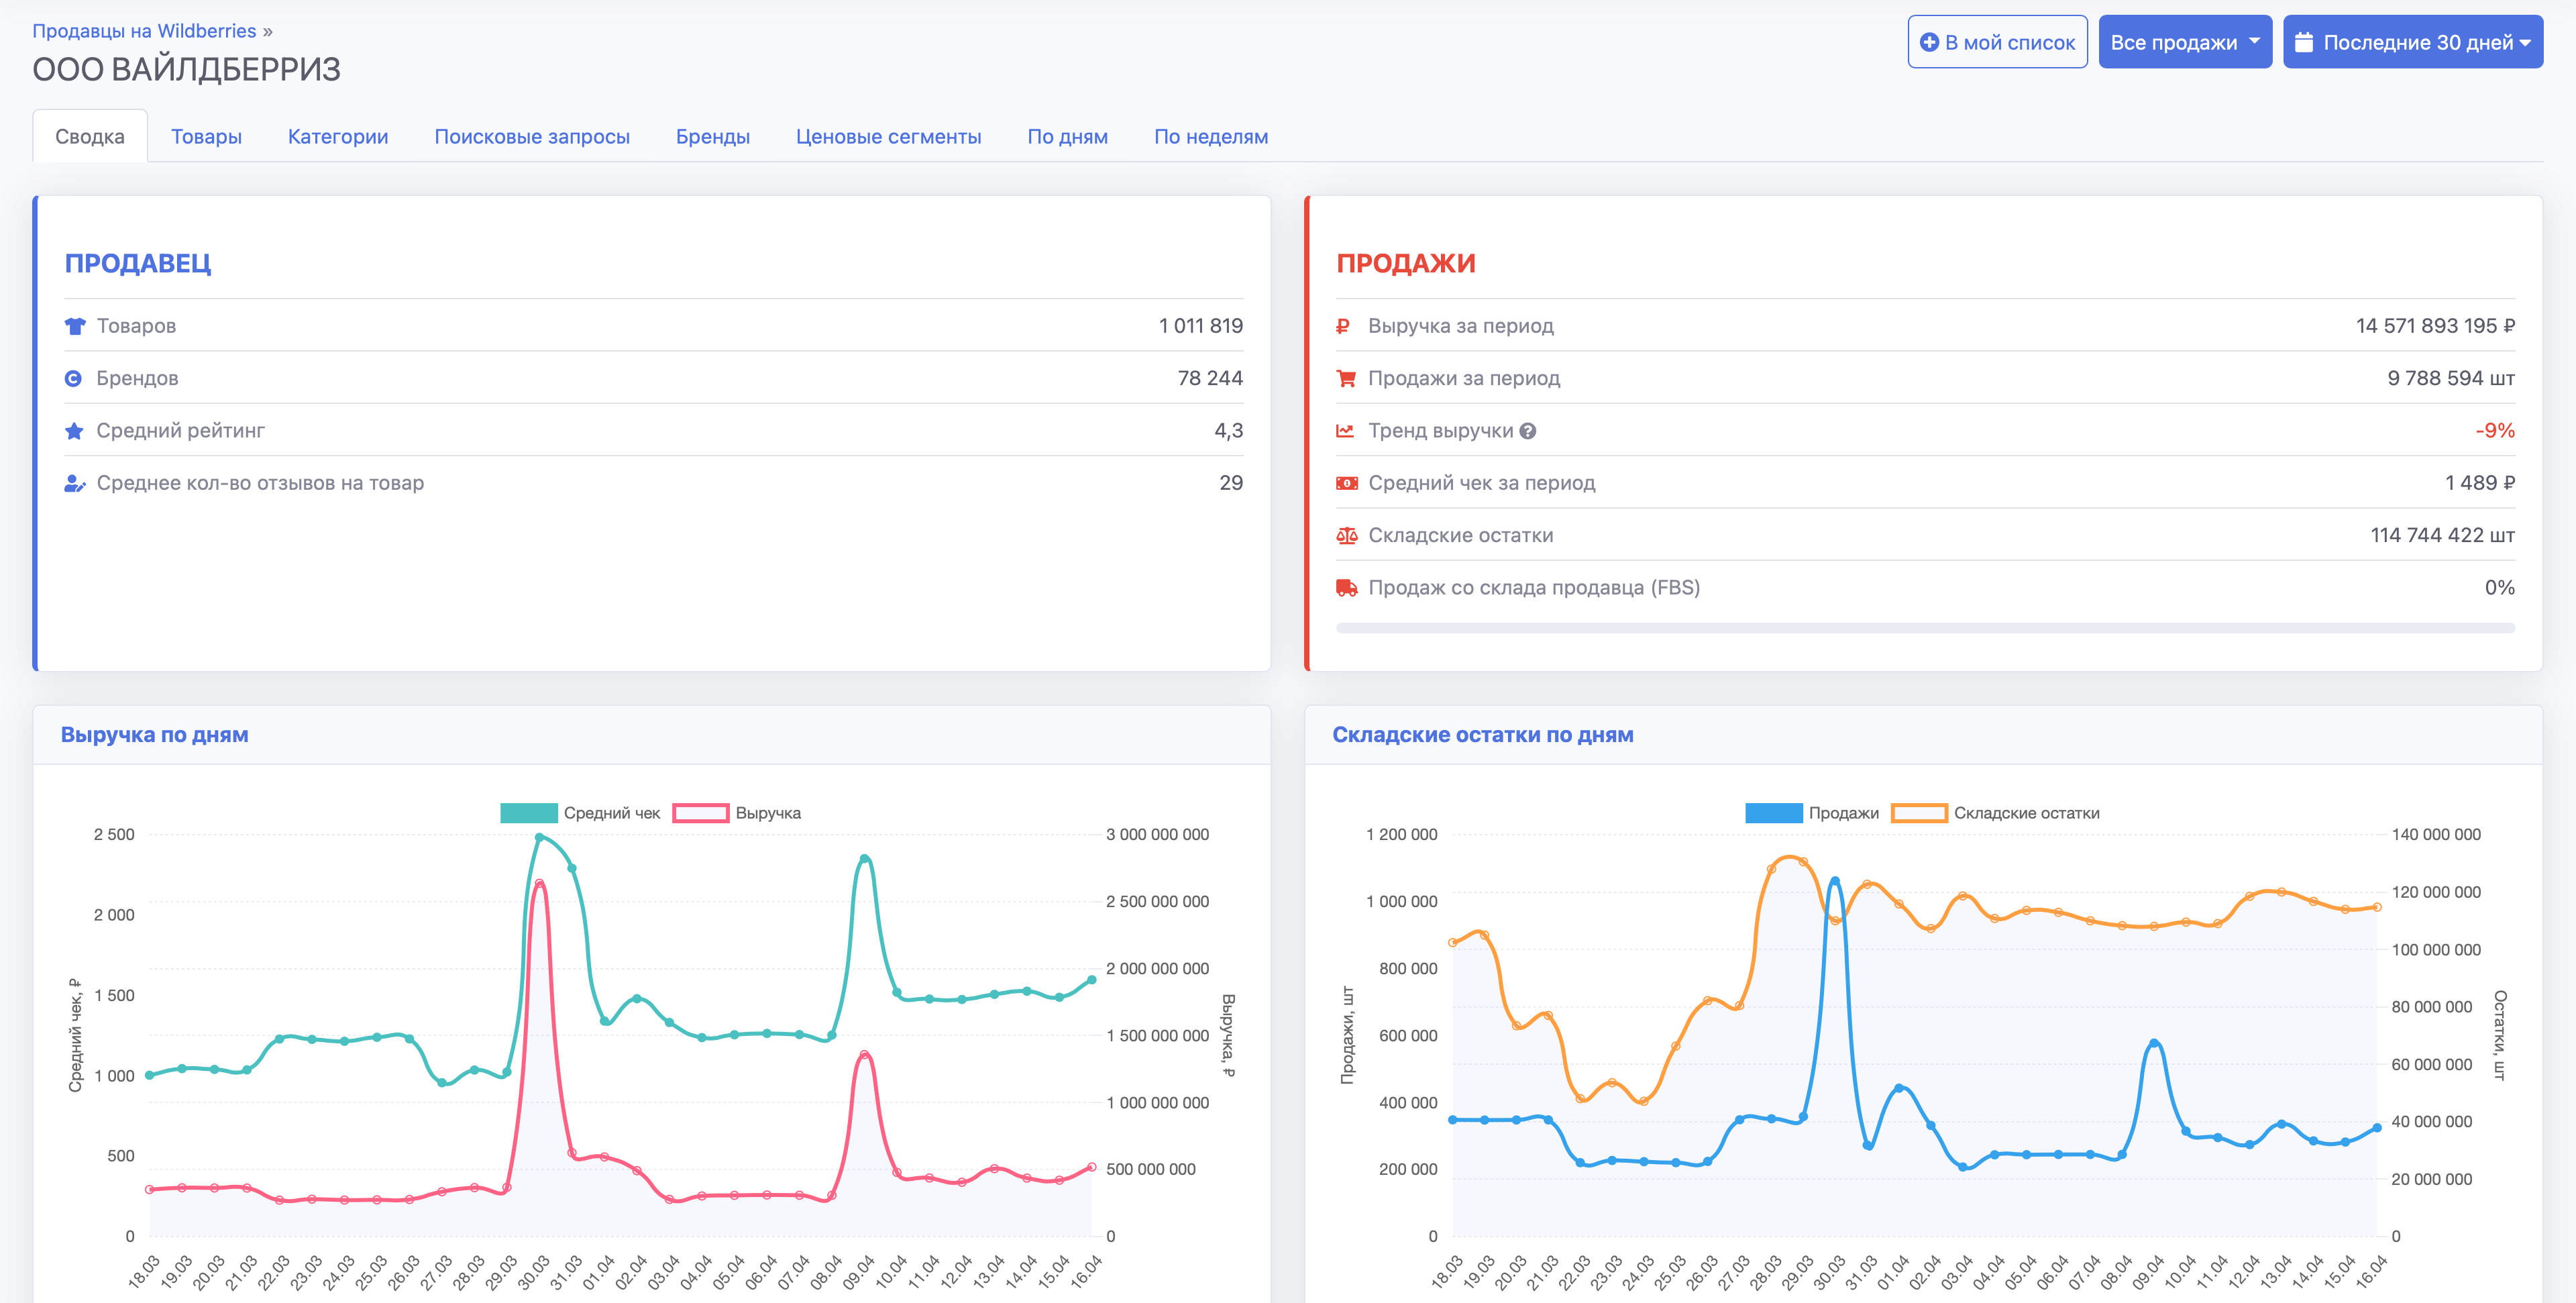Switch to the Бренды tab
The image size is (2576, 1303).
tap(713, 136)
